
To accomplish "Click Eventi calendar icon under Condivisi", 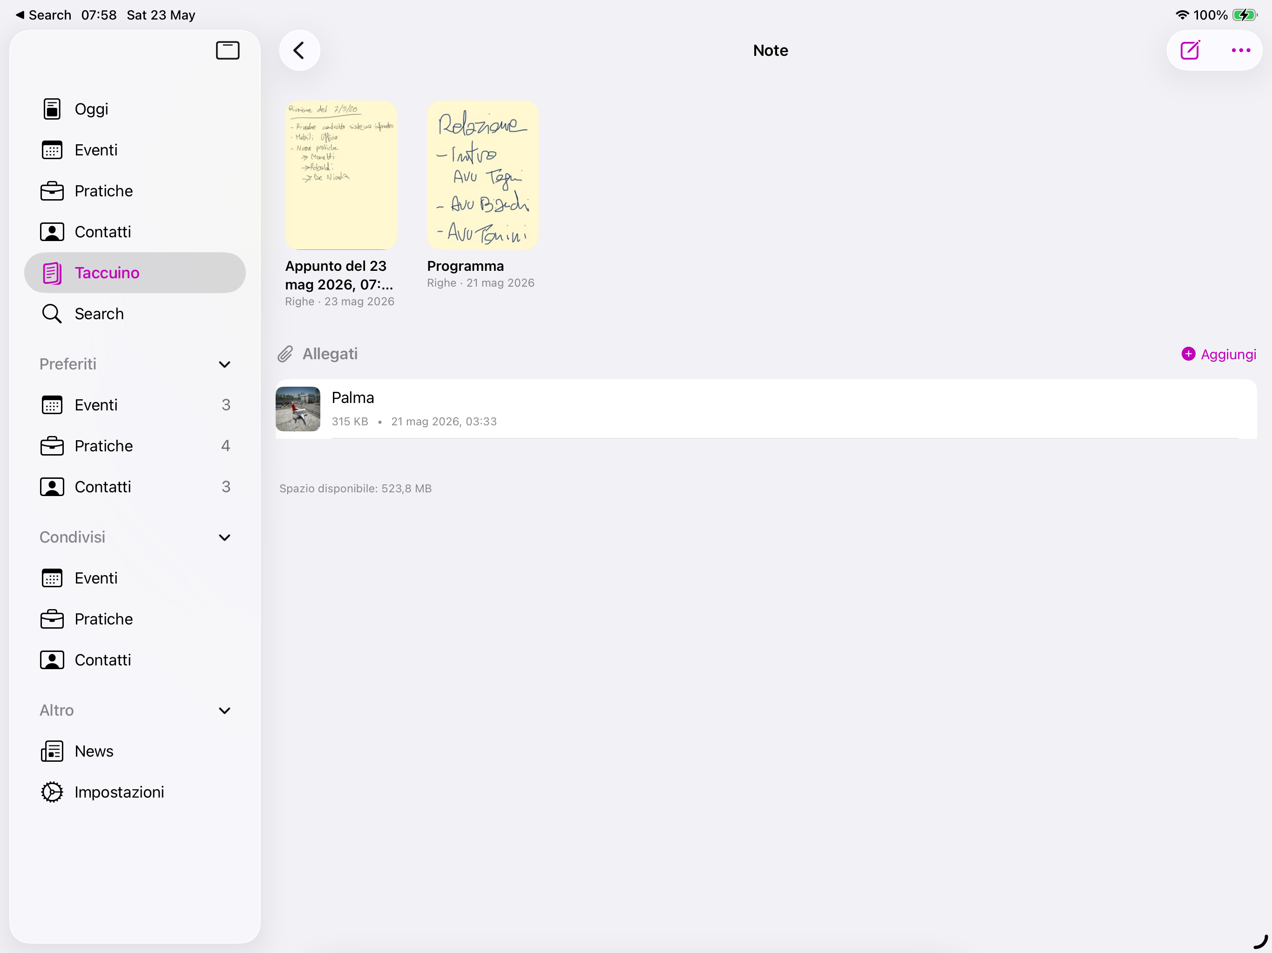I will (x=52, y=578).
